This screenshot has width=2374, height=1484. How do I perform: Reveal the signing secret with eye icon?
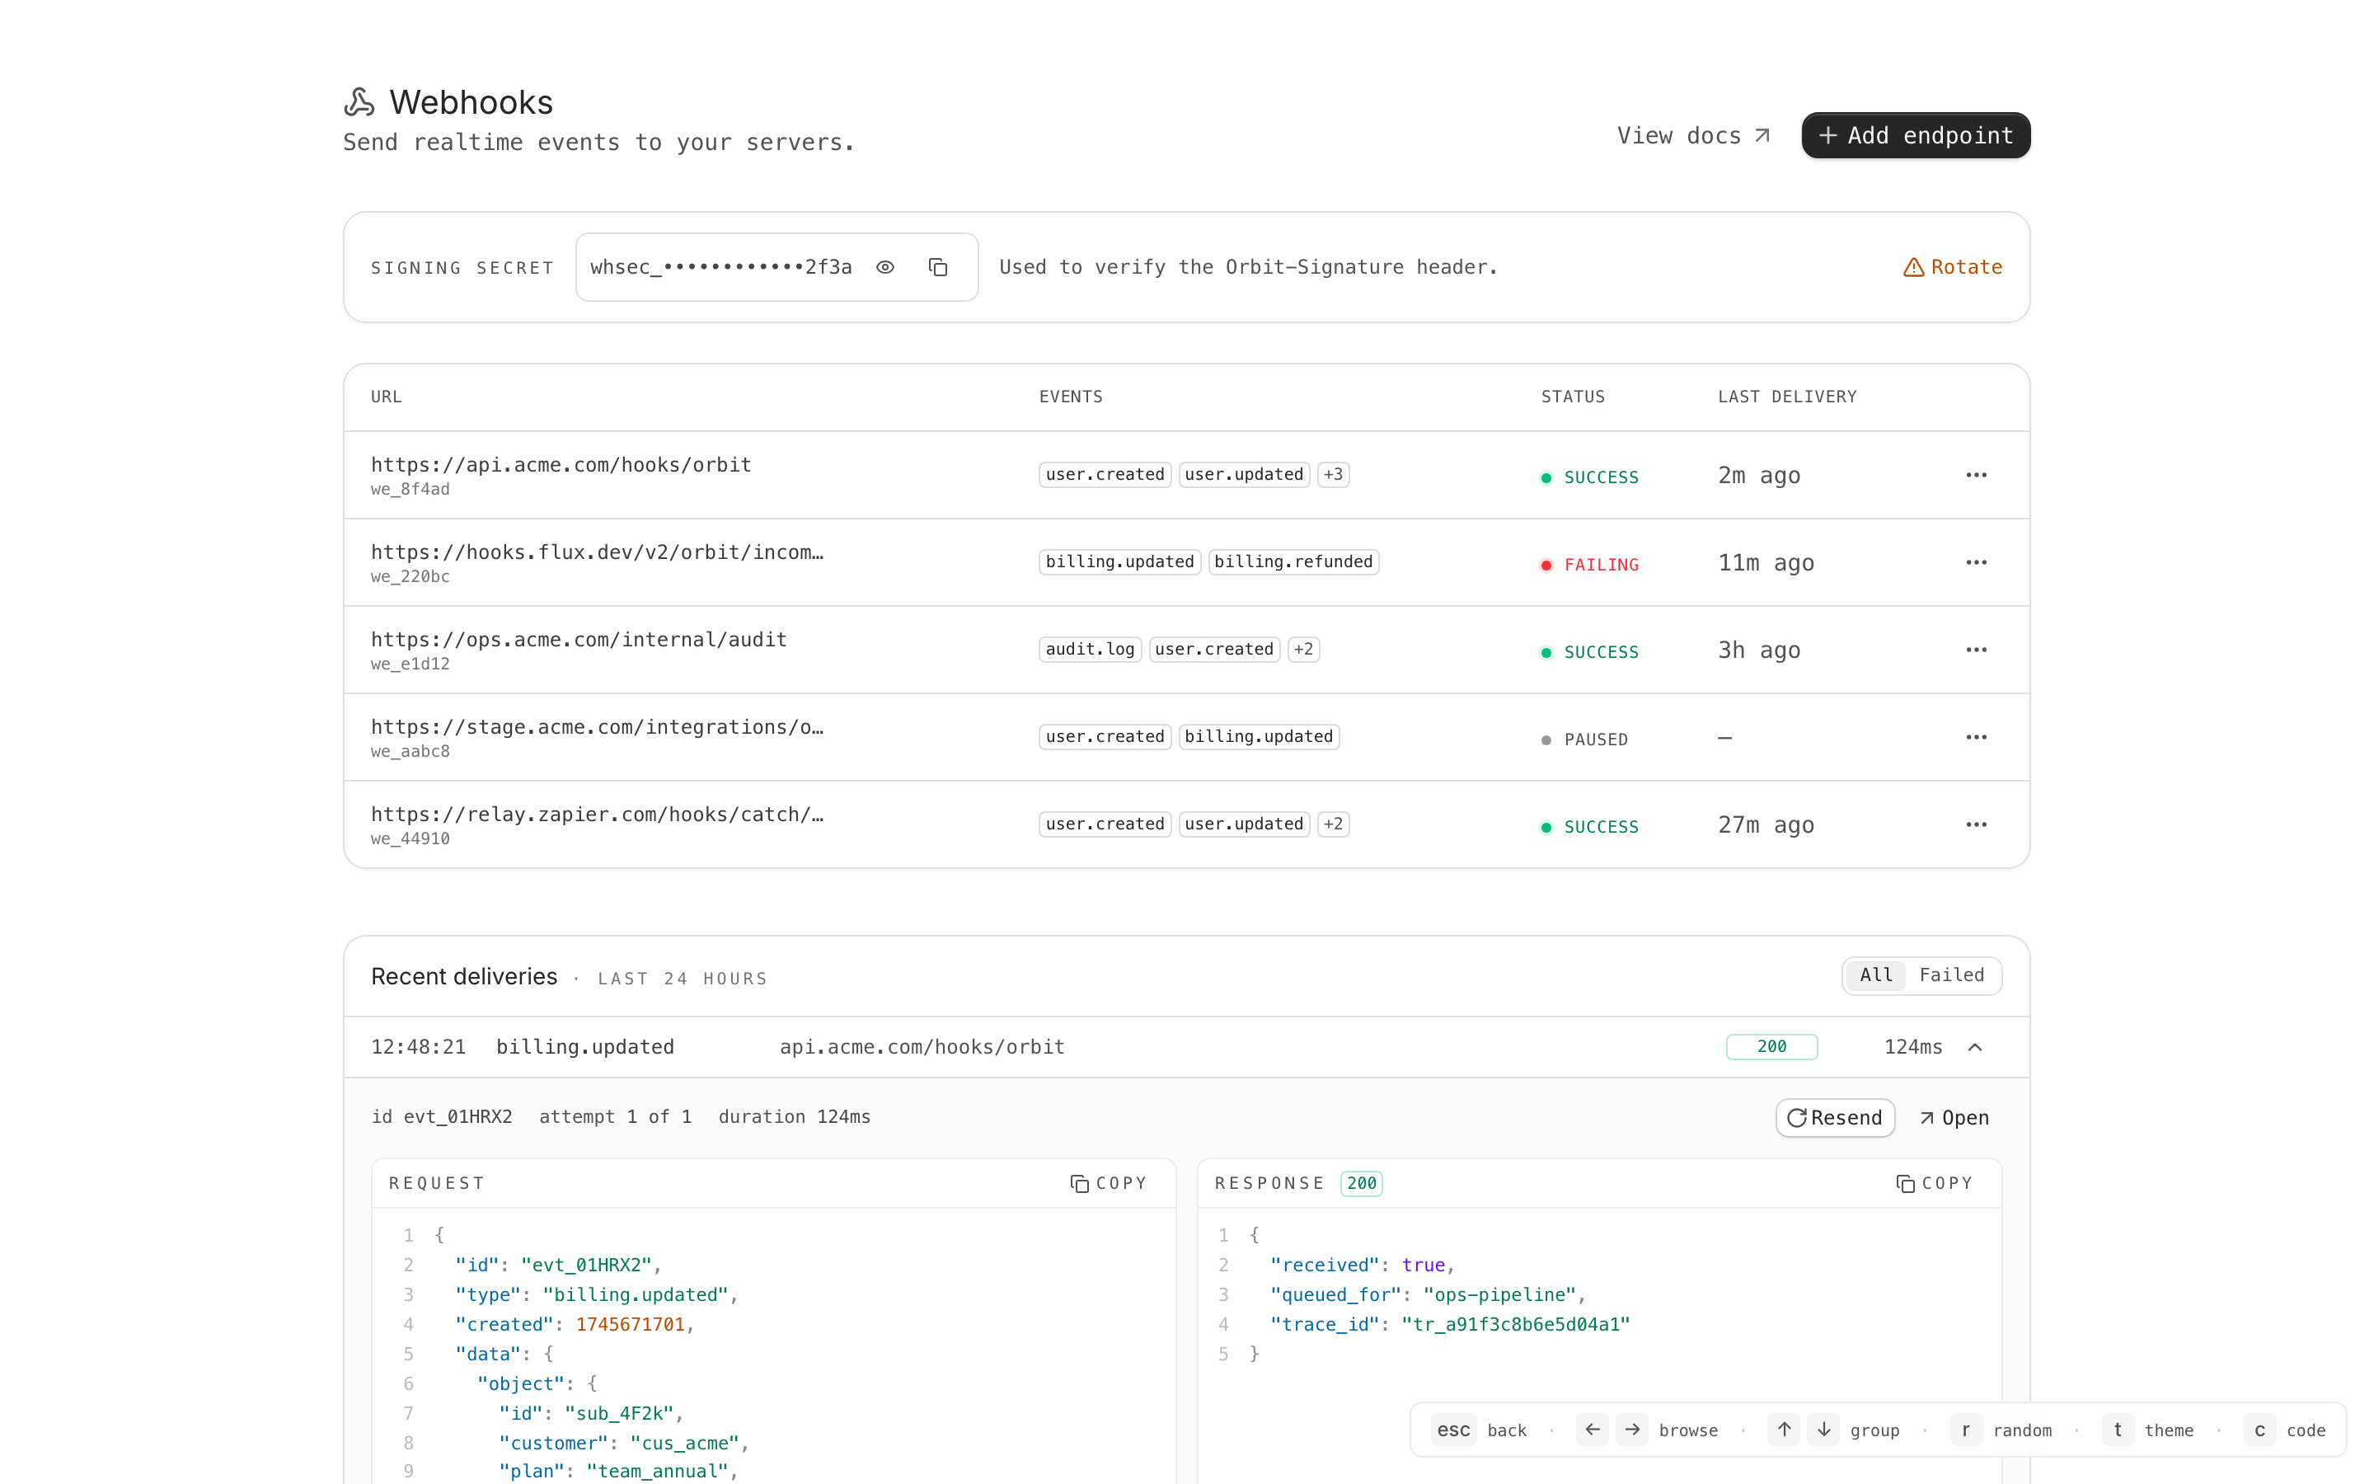pyautogui.click(x=884, y=267)
